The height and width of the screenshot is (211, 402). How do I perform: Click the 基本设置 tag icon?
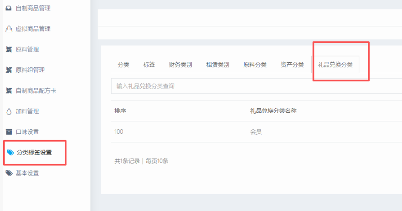click(9, 173)
